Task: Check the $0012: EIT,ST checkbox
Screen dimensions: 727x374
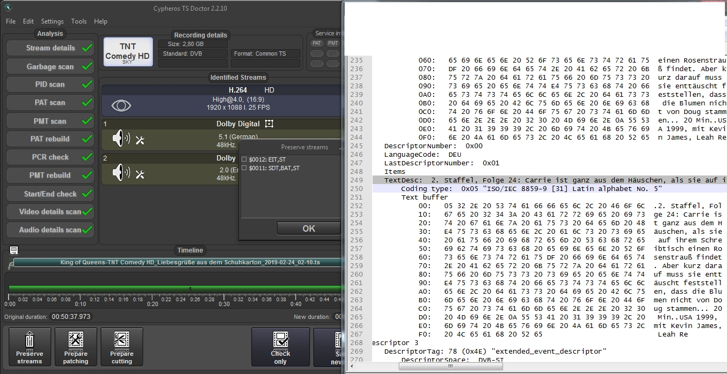Action: 244,159
